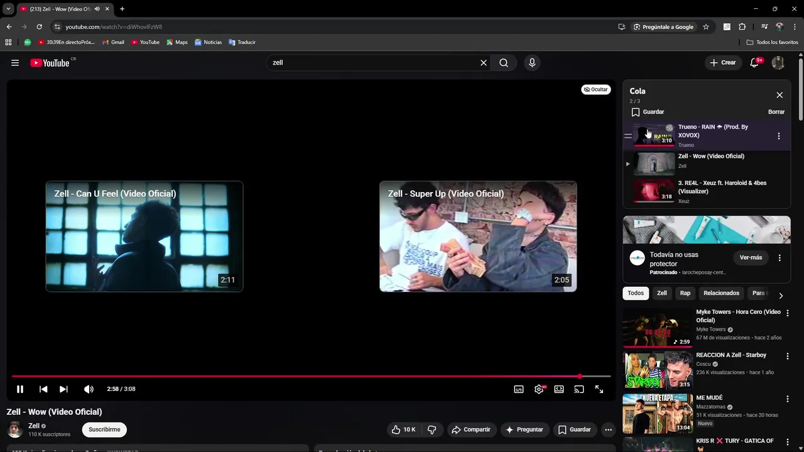The image size is (804, 452).
Task: Open Gmail bookmark
Action: pos(113,42)
